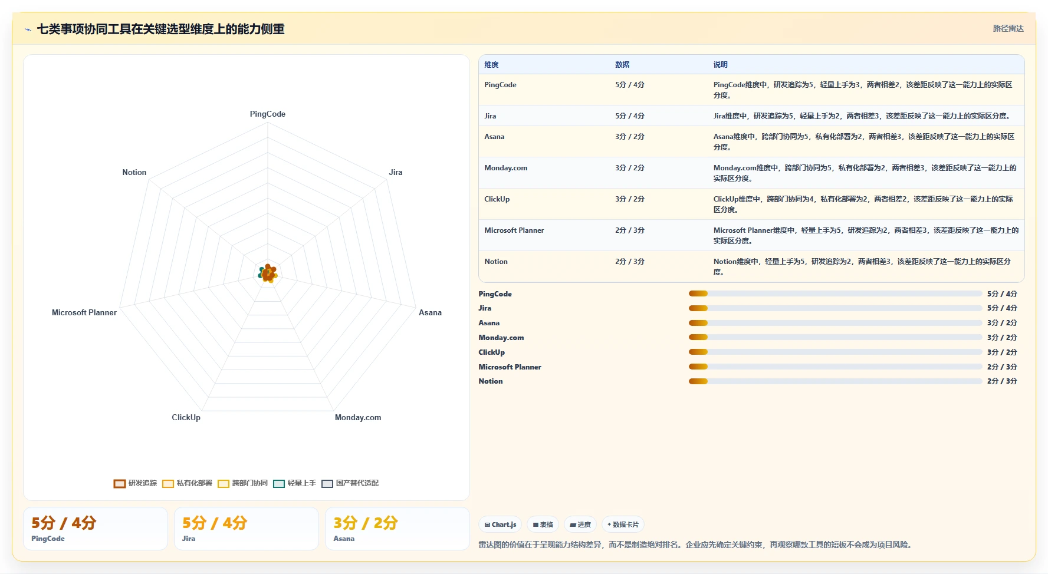Click the 2分 / 3分 value beside the Microsoft Planner bar

1002,367
